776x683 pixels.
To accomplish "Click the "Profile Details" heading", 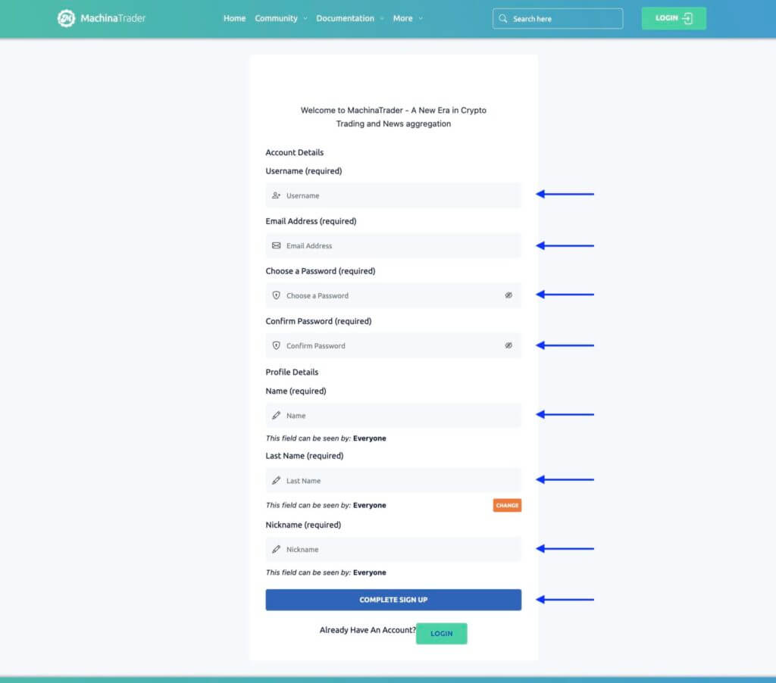I will 292,372.
